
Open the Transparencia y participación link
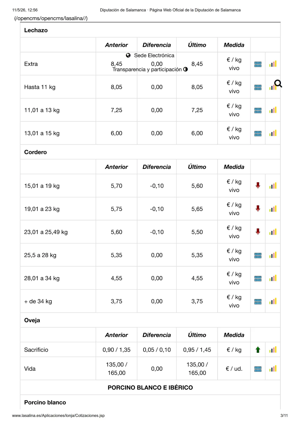coord(147,69)
